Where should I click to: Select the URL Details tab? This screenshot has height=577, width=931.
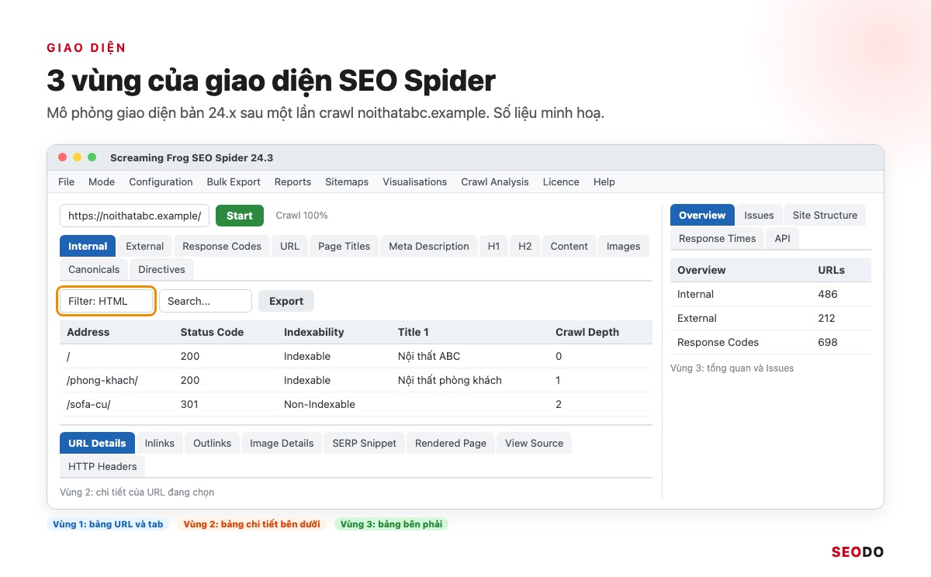tap(97, 444)
